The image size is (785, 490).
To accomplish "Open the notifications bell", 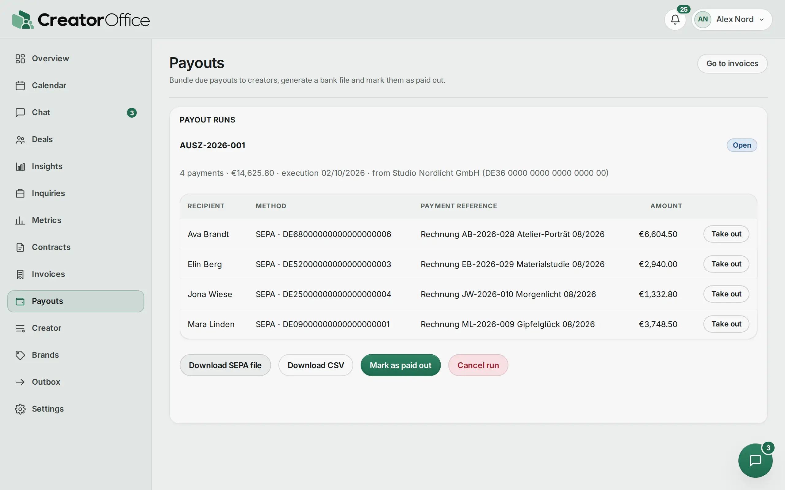I will coord(675,19).
